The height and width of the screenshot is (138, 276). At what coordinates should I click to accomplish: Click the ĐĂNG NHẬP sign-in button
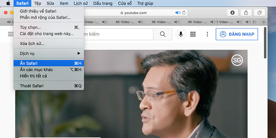(237, 34)
